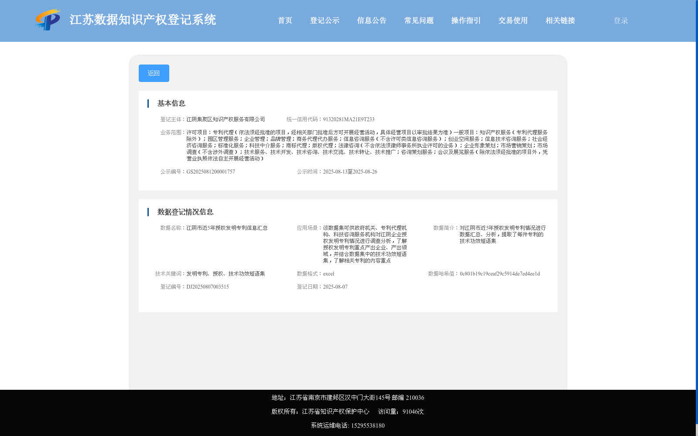Screen dimensions: 698x436
Task: Click the 应用场景 description text
Action: [365, 244]
